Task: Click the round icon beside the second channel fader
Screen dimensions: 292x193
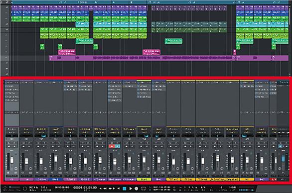Action: pyautogui.click(x=30, y=169)
